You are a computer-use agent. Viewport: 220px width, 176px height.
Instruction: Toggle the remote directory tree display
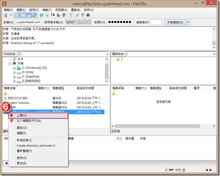[29, 15]
